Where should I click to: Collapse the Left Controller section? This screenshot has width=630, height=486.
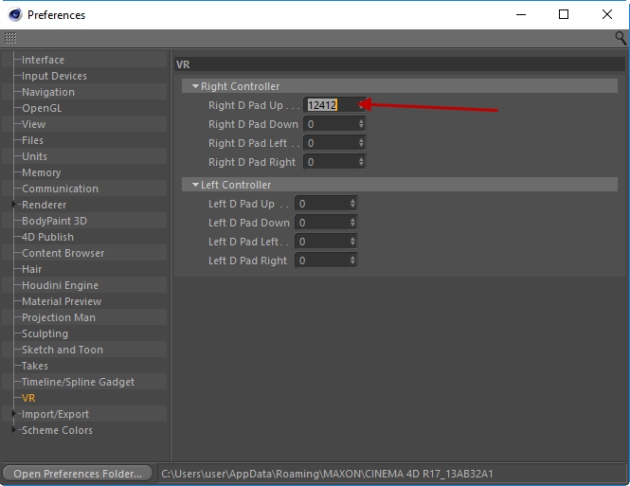point(196,185)
